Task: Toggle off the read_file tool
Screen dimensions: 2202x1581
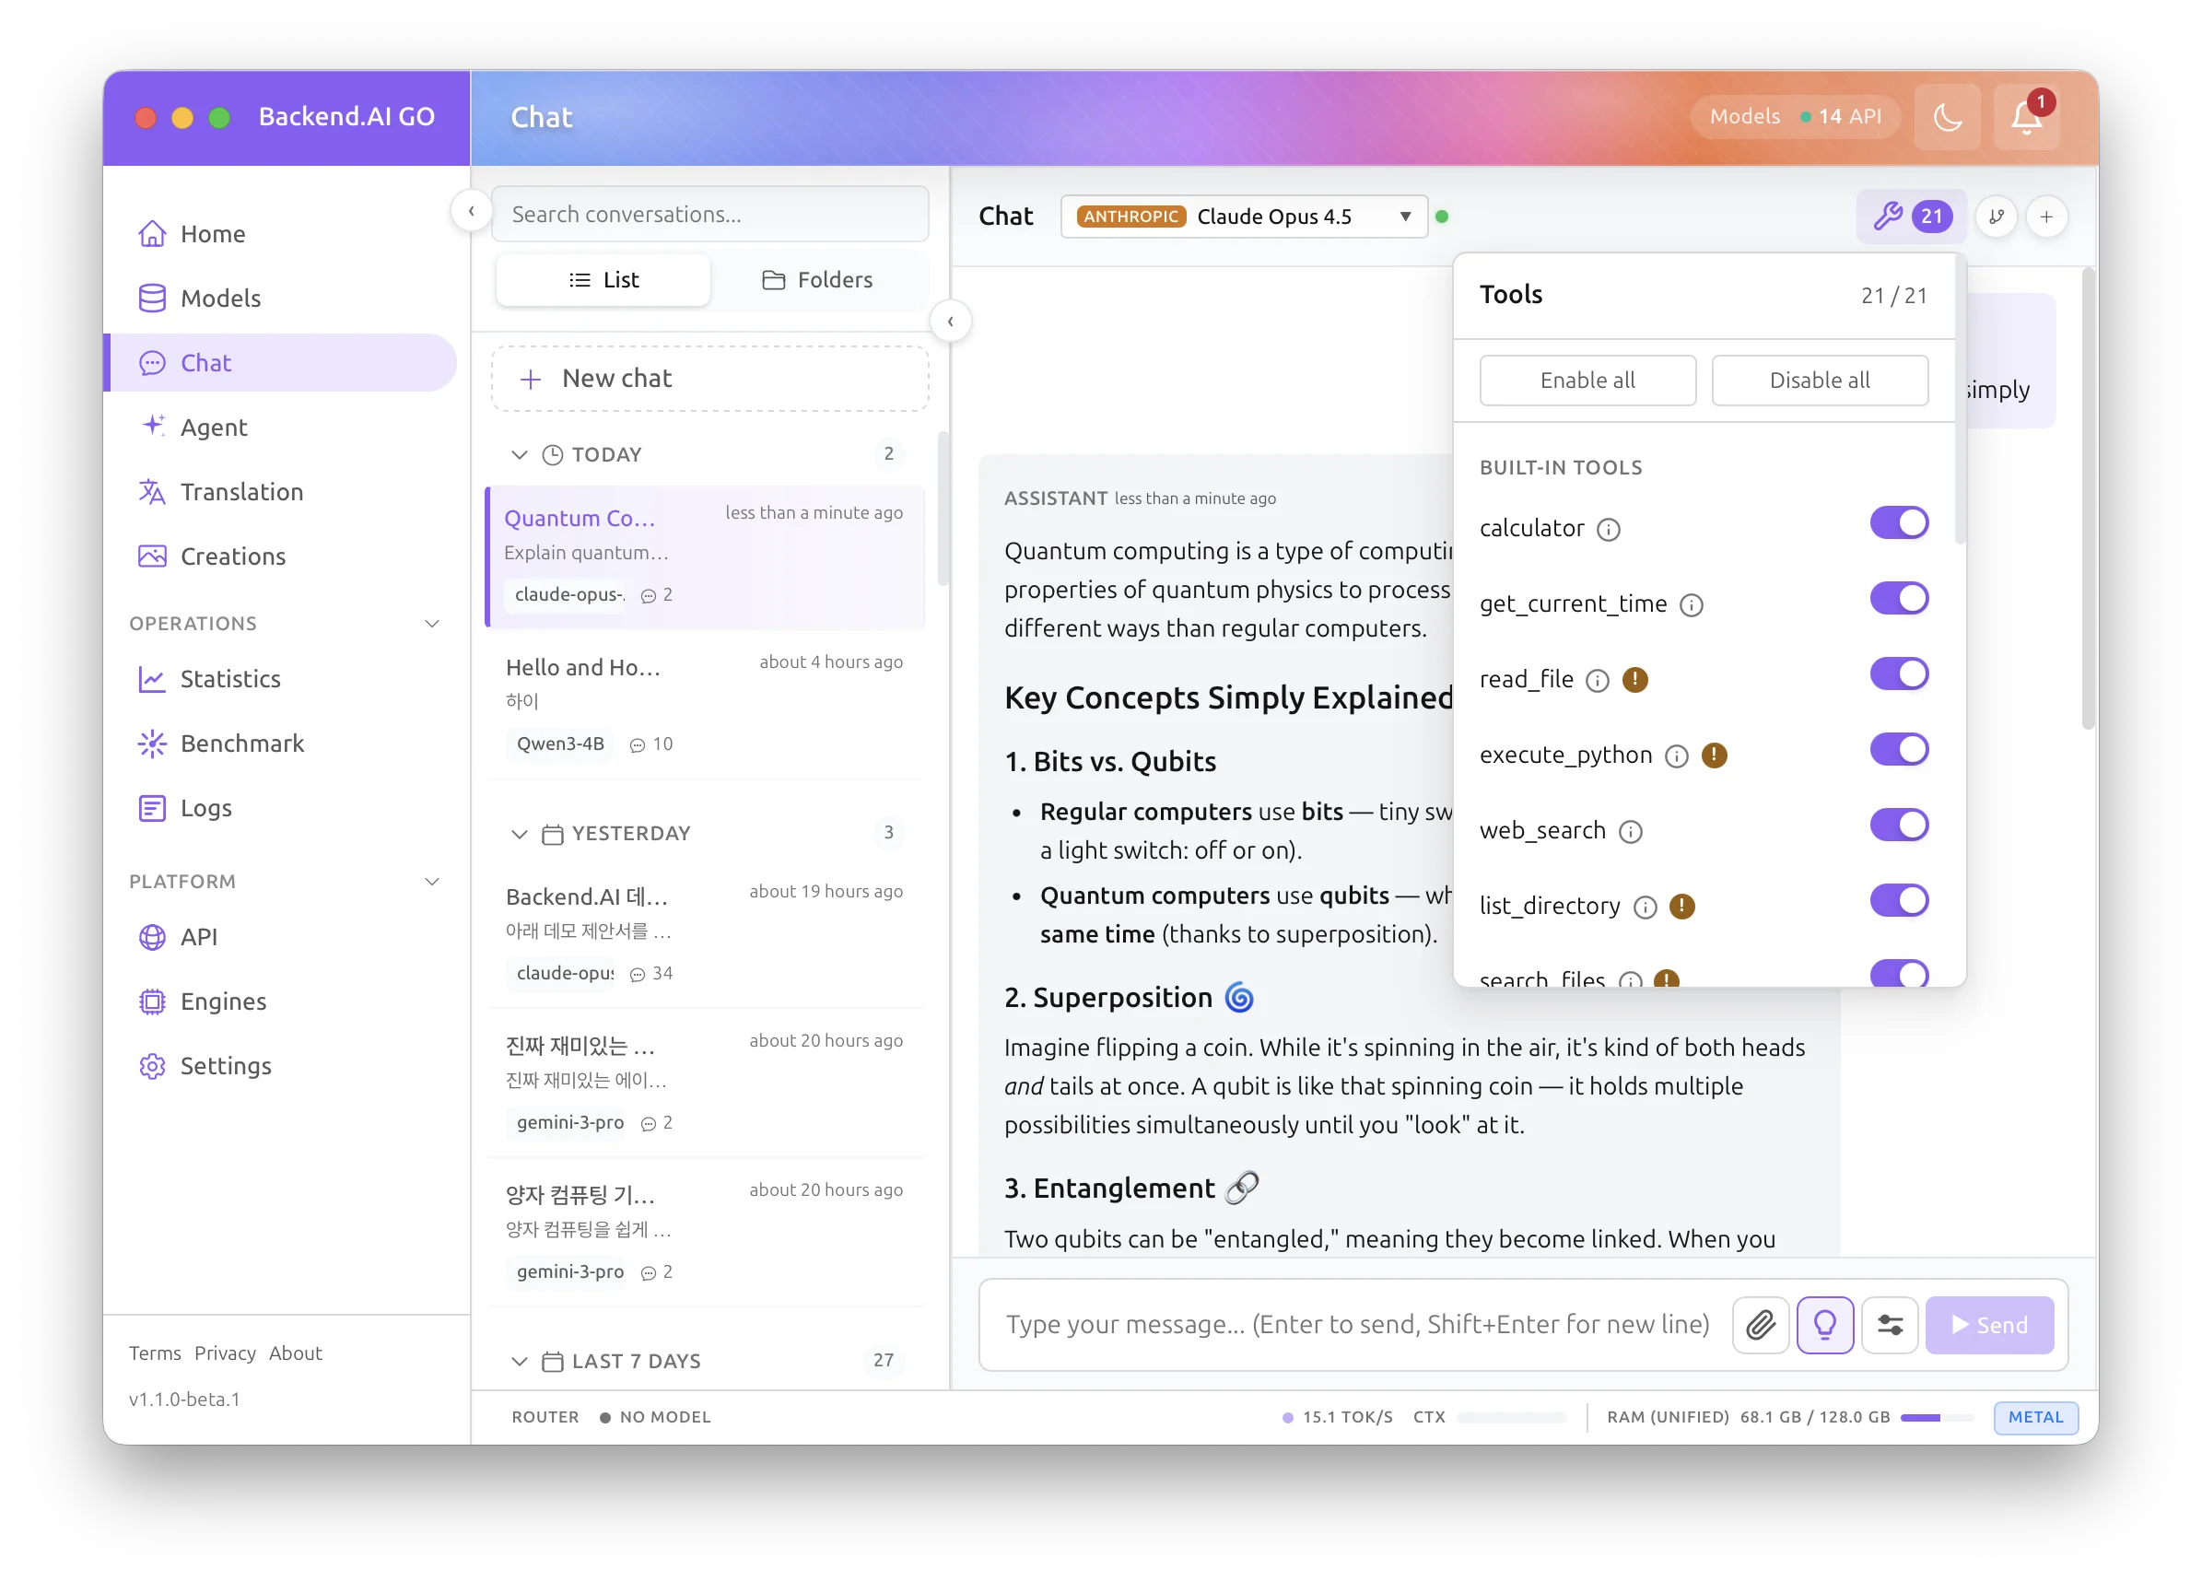Action: (1899, 673)
